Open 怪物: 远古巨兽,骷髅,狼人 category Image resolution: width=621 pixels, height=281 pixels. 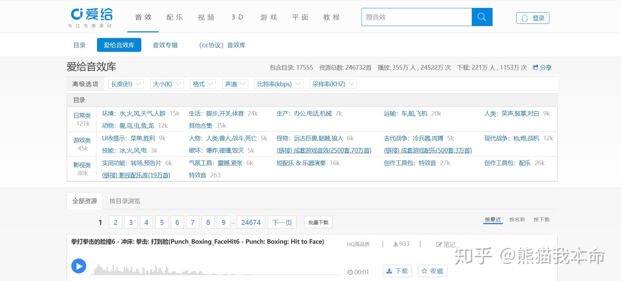click(310, 138)
